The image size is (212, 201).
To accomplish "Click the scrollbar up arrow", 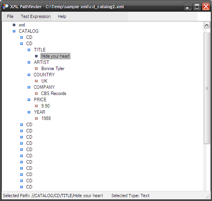I will pyautogui.click(x=207, y=25).
